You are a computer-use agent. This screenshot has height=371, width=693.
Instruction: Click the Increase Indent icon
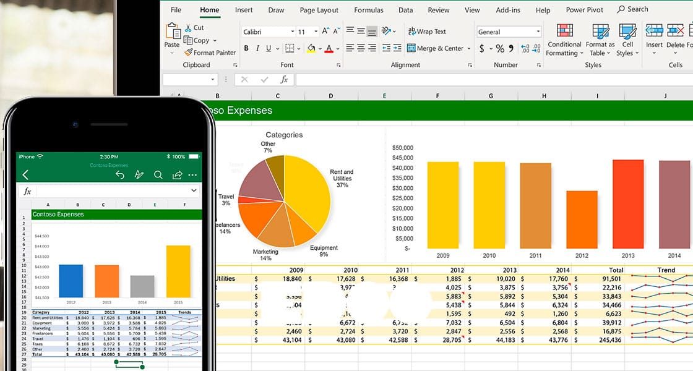click(x=397, y=48)
